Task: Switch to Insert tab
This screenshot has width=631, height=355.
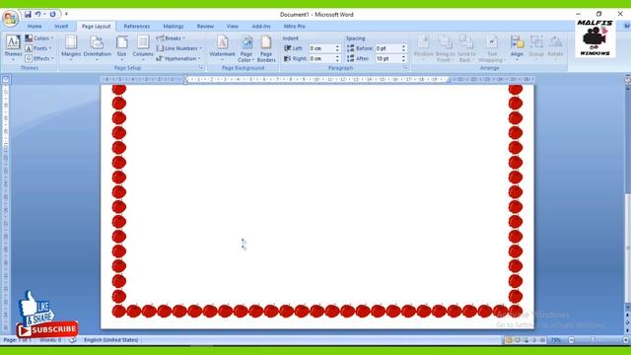Action: point(61,27)
